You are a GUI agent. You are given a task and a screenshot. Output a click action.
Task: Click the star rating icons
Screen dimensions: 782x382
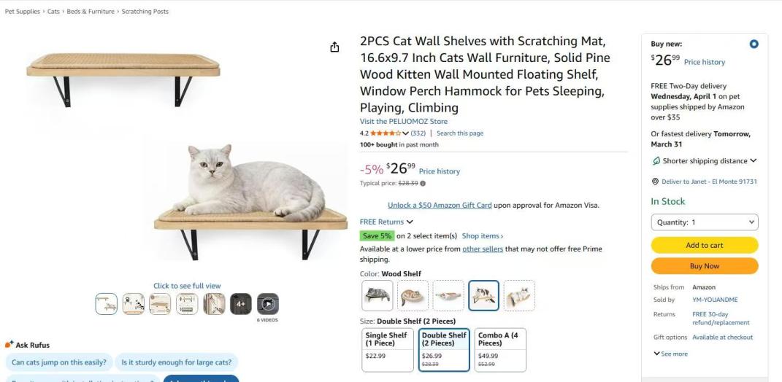pos(385,133)
